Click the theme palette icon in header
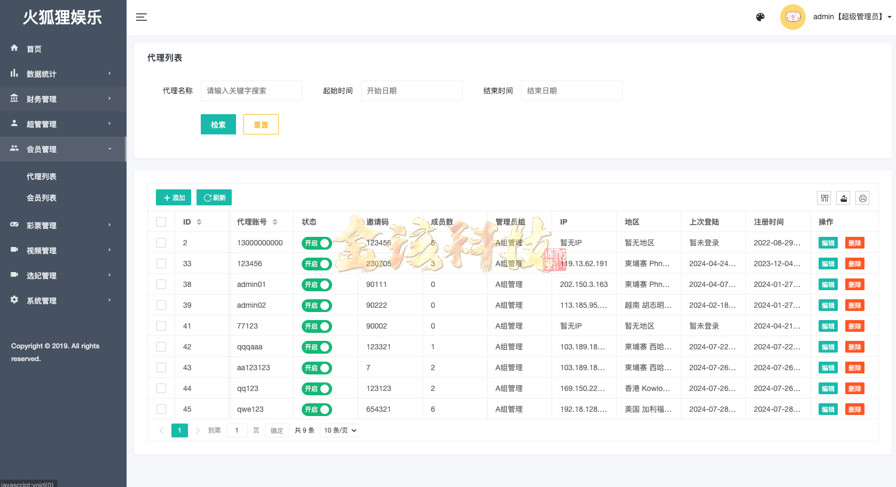This screenshot has width=896, height=487. click(760, 17)
